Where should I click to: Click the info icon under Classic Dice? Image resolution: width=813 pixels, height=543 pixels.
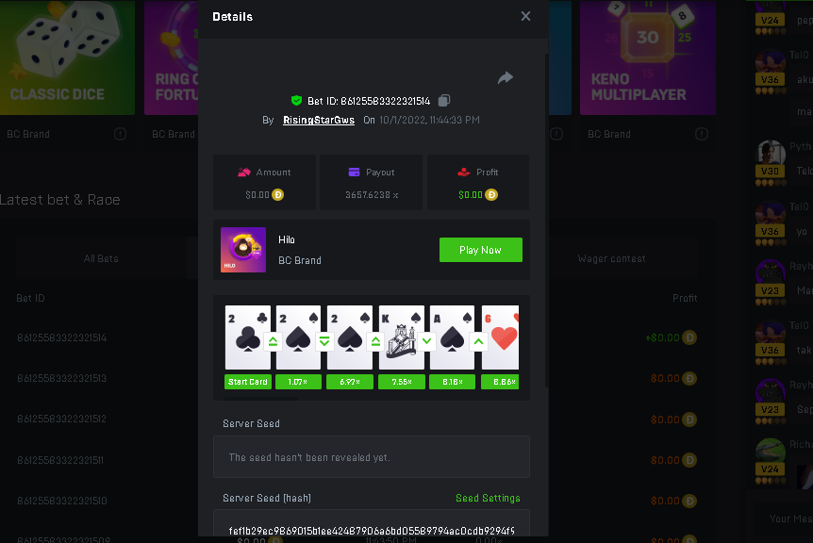click(x=121, y=134)
